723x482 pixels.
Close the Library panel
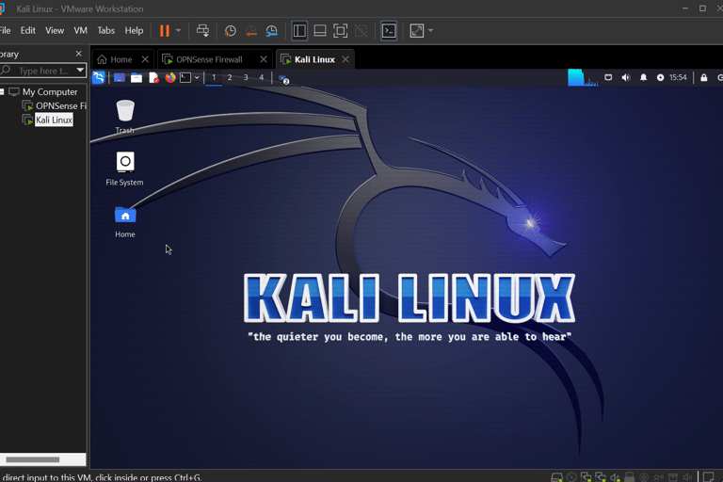(x=78, y=54)
